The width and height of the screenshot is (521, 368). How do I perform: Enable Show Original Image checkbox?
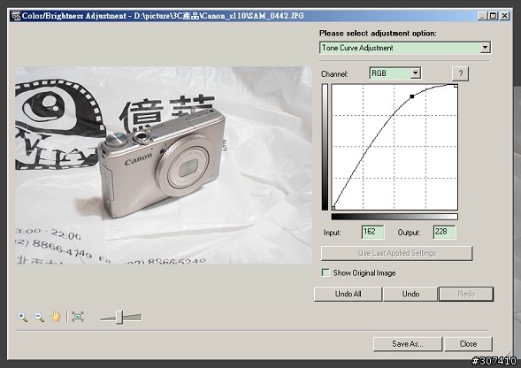[x=326, y=273]
